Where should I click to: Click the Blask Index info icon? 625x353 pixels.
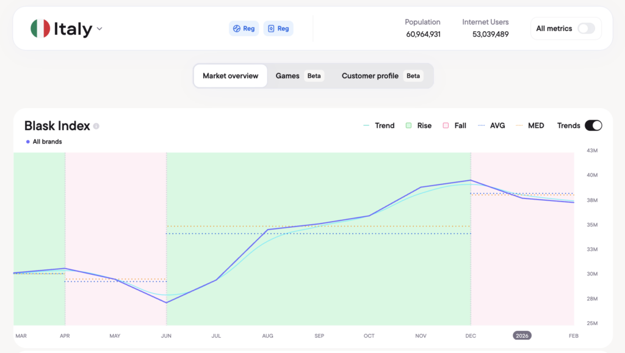point(96,126)
